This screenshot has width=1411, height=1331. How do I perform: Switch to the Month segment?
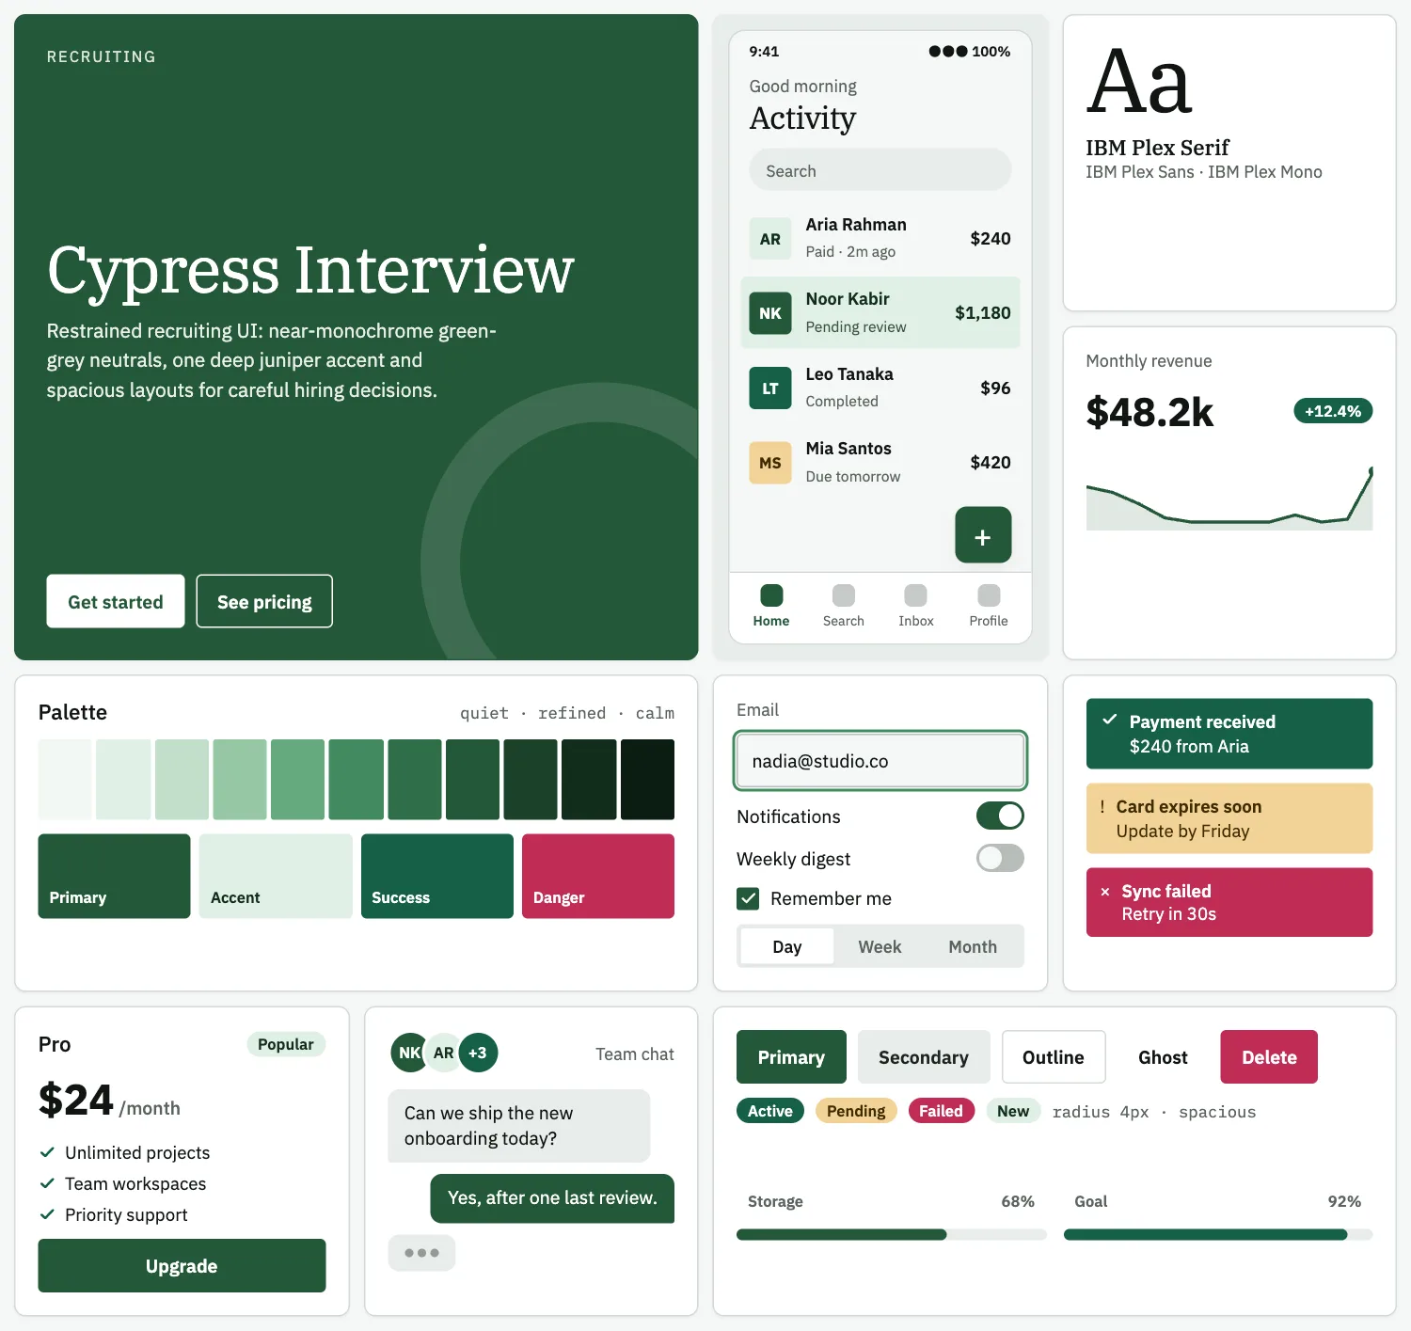tap(973, 946)
